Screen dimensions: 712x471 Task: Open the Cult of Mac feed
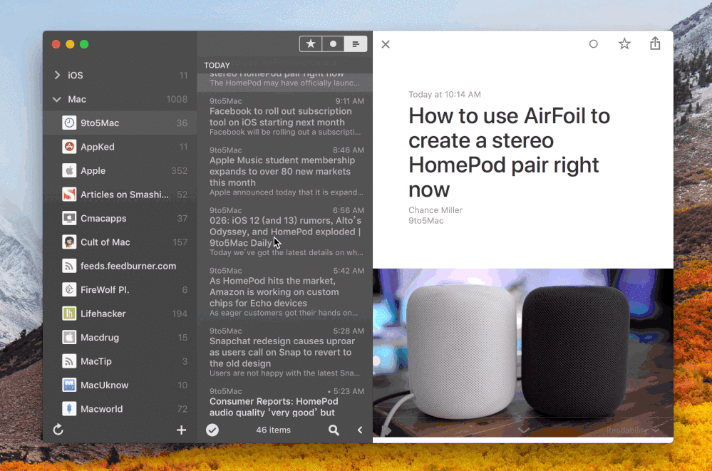[x=120, y=242]
